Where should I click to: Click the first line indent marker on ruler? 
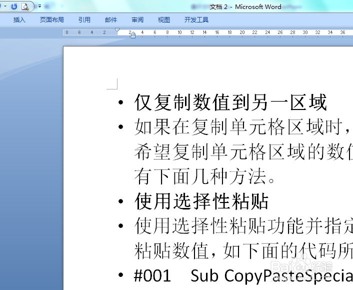(x=117, y=30)
